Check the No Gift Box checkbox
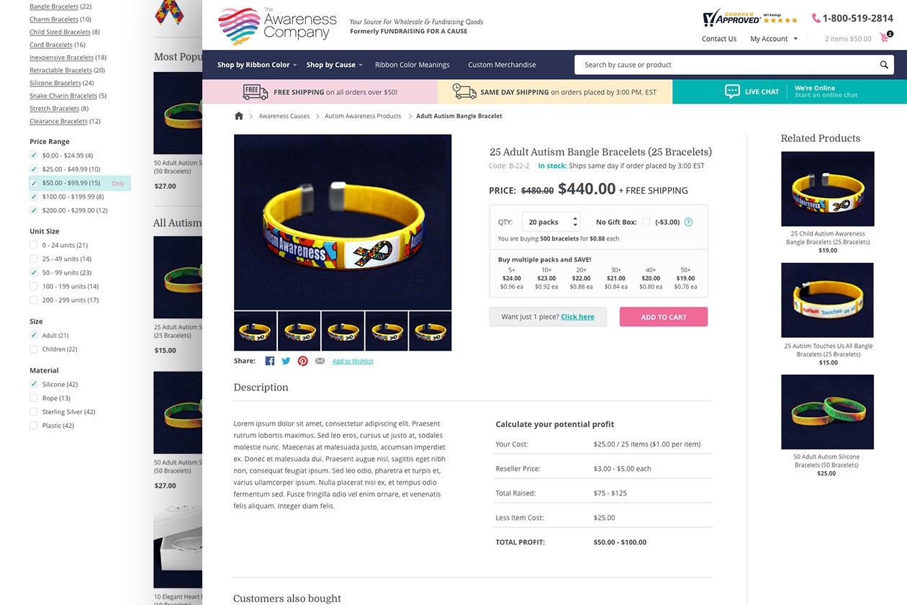Viewport: 907px width, 605px height. coord(646,222)
